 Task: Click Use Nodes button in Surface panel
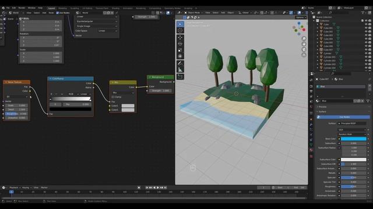[343, 117]
